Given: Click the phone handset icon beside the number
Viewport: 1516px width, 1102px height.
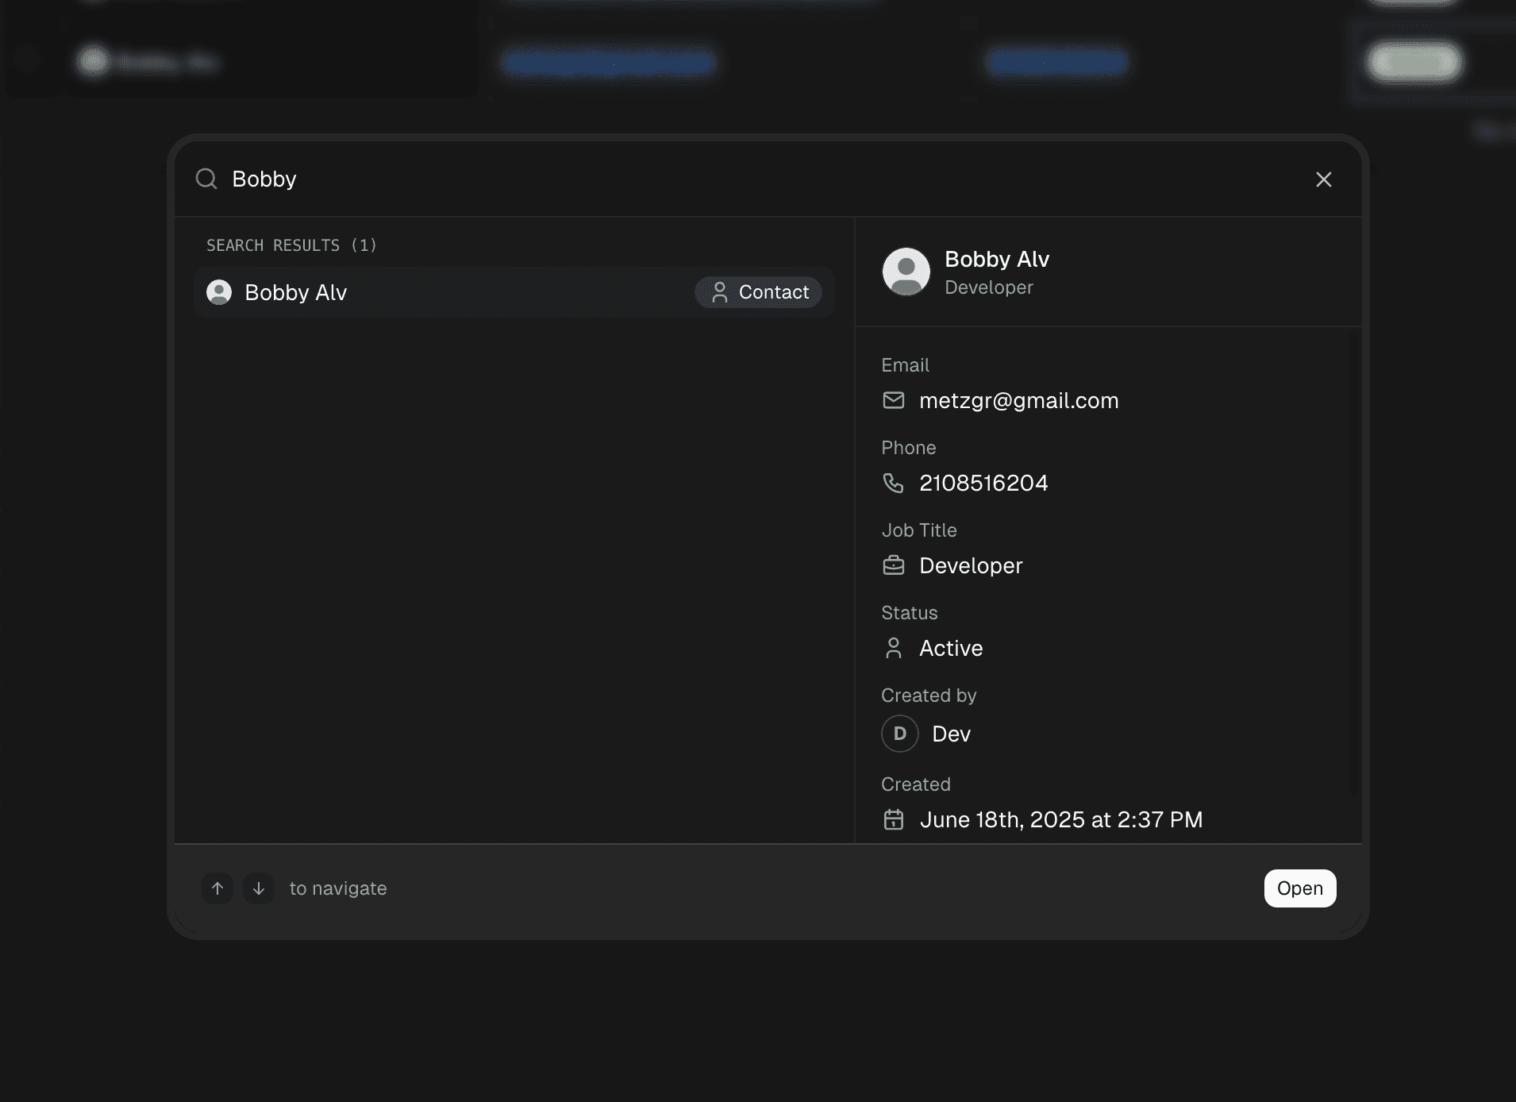Looking at the screenshot, I should coord(895,483).
